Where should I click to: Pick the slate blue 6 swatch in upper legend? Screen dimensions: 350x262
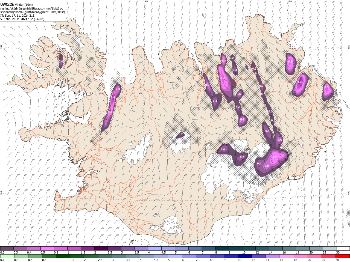click(195, 248)
